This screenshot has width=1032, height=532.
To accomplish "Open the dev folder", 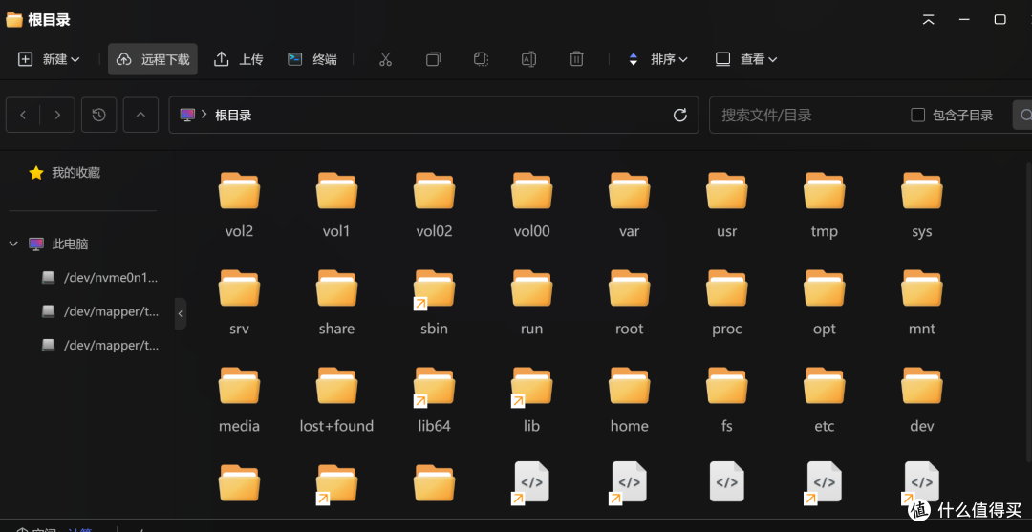I will 921,398.
